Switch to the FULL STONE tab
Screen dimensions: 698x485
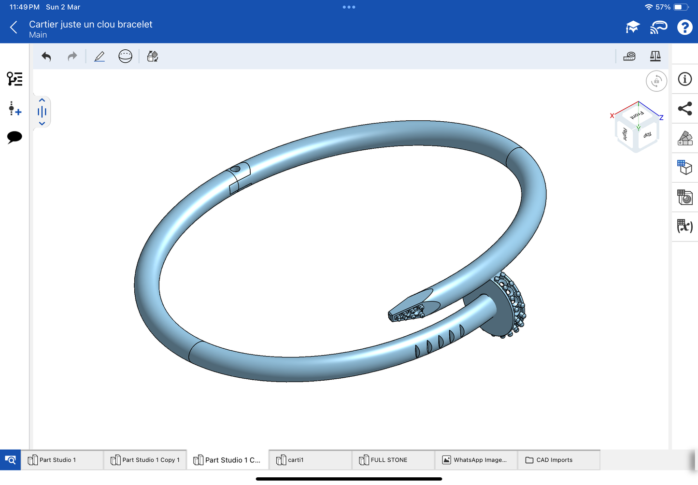pyautogui.click(x=389, y=460)
